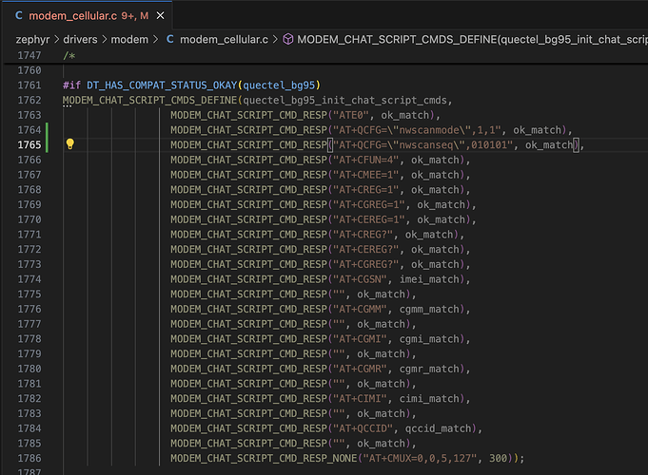
Task: Click the symbol cube icon in the breadcrumb
Action: tap(287, 39)
